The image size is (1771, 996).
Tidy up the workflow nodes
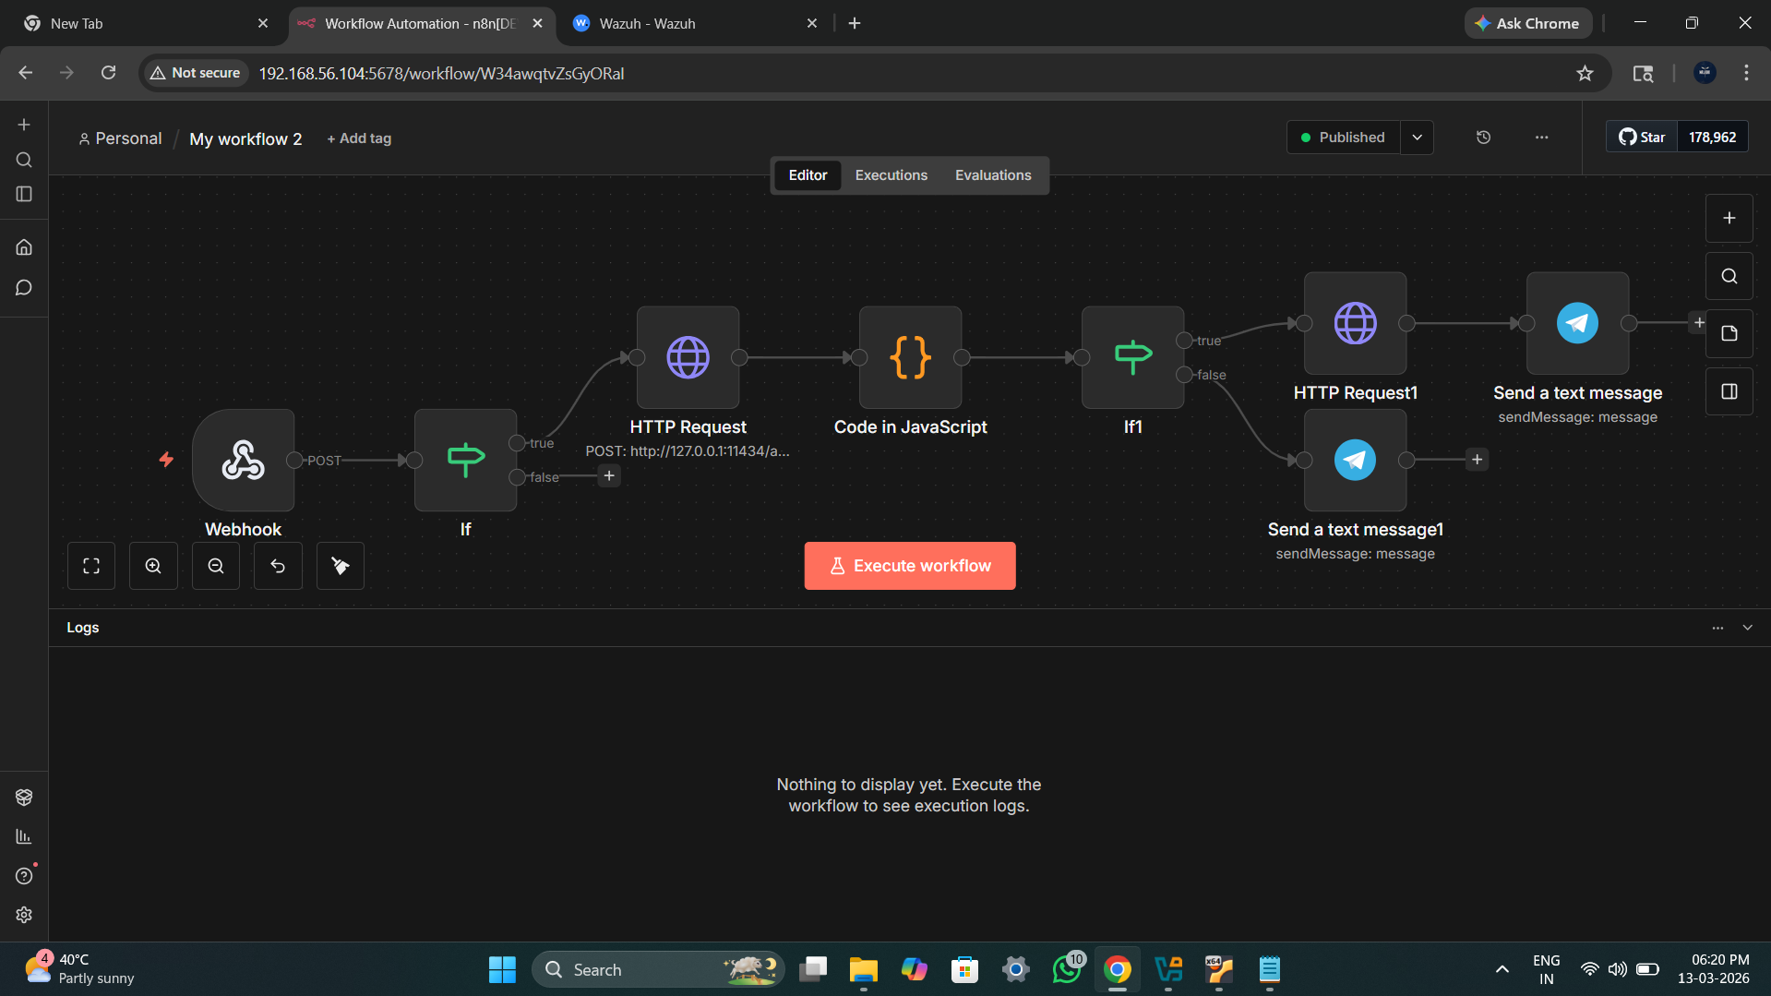point(341,566)
